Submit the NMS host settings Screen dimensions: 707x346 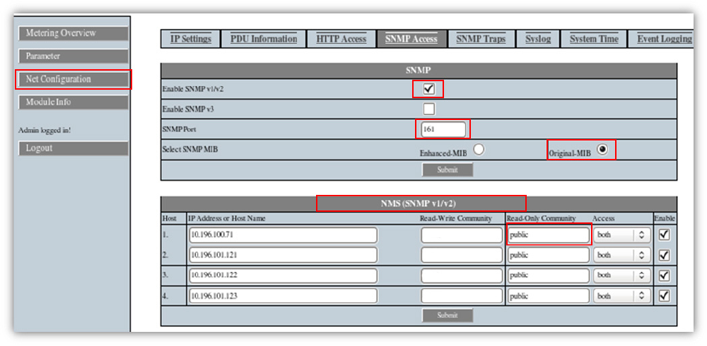click(448, 316)
